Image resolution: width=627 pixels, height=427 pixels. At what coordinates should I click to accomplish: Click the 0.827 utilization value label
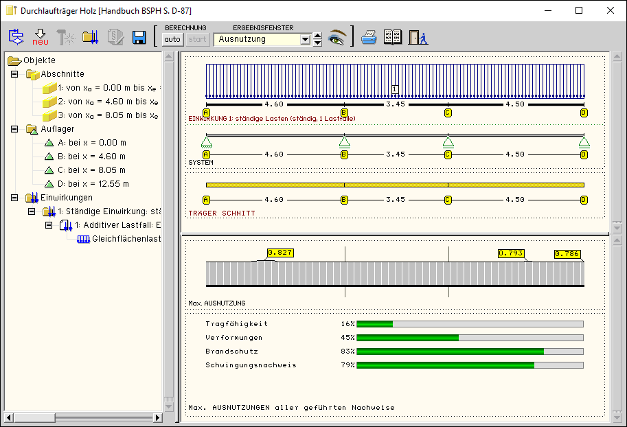point(280,253)
